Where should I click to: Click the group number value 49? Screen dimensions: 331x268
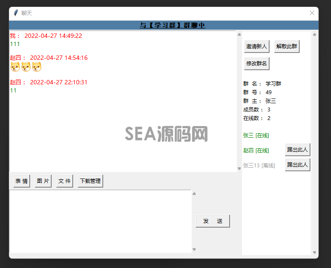tap(269, 92)
